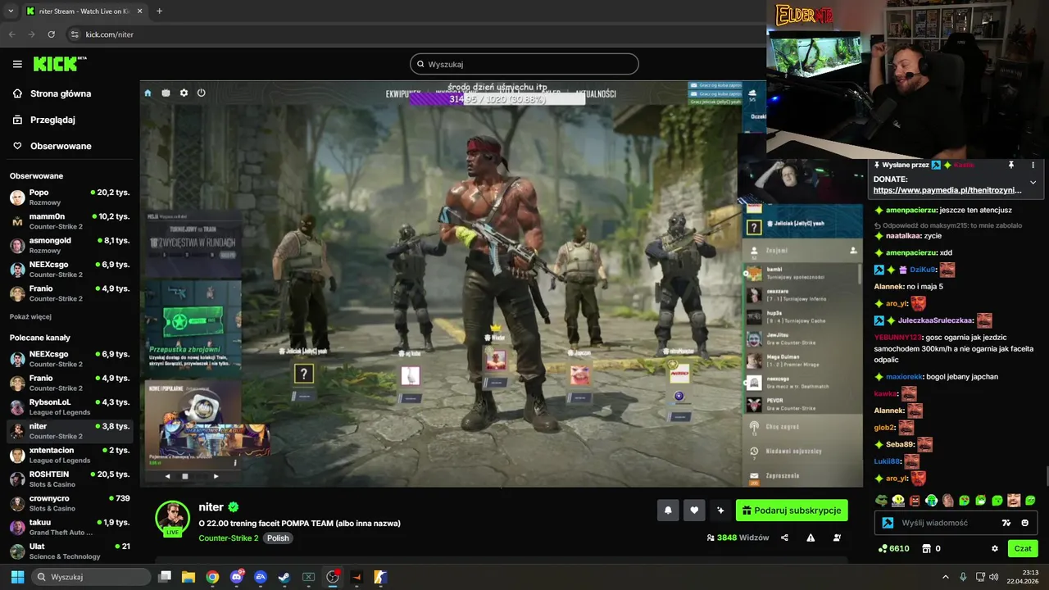Select niter in recommended channels
1049x590 pixels.
[70, 431]
